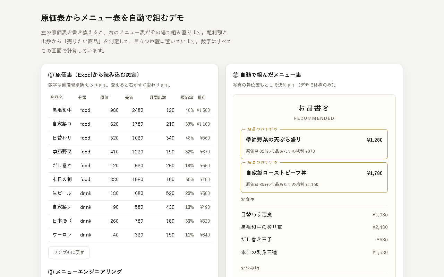Click the 日替わり定食 menu item
This screenshot has width=444, height=277.
pos(314,215)
